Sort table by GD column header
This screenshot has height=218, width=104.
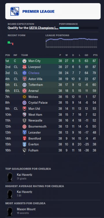(x=86, y=55)
